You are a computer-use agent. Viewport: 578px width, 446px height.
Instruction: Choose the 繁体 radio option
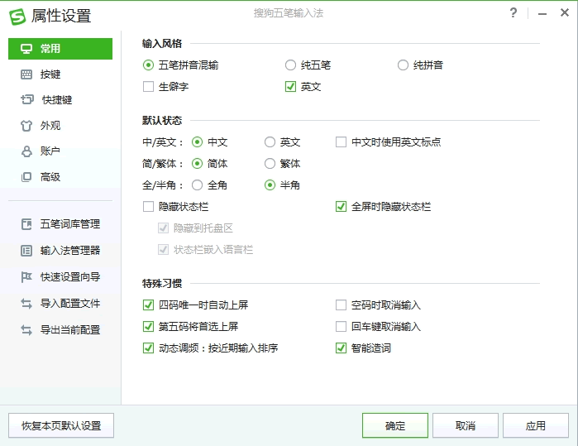(270, 164)
